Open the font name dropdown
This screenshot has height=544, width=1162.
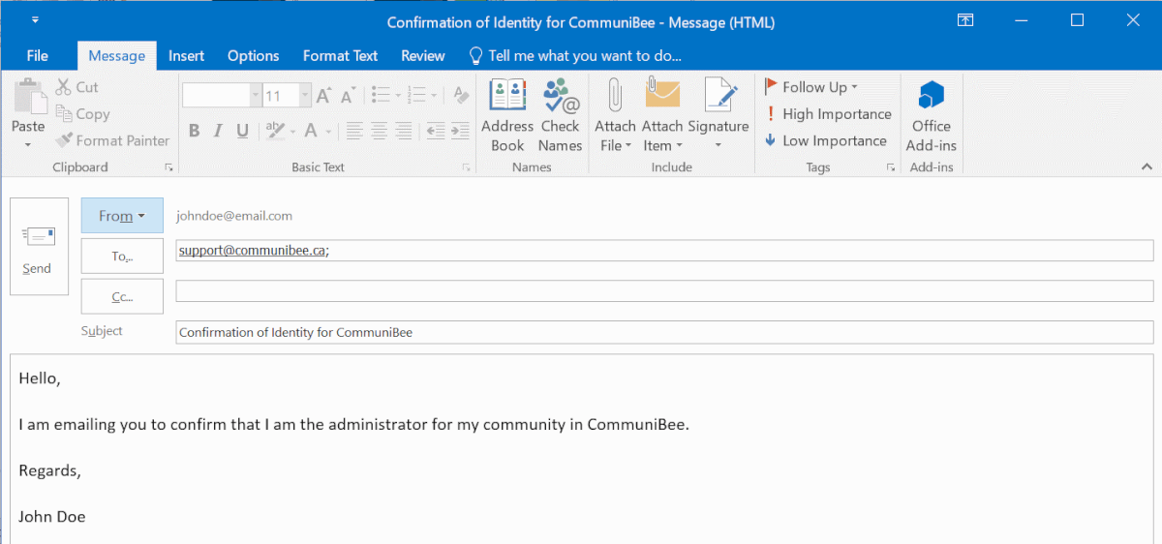256,95
